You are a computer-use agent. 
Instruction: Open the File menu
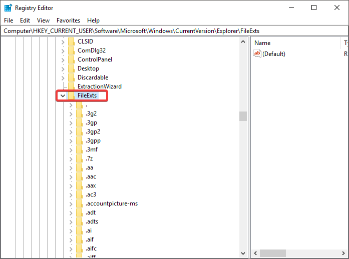point(9,20)
